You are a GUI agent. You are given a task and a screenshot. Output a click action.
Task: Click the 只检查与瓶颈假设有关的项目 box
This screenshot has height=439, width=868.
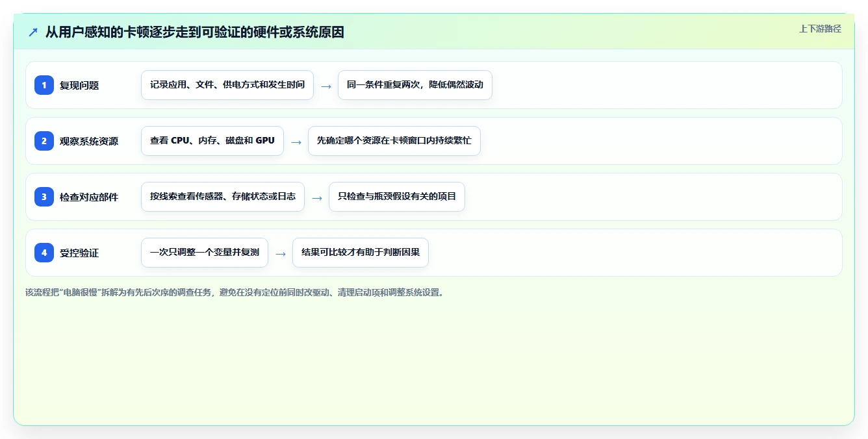[x=397, y=197]
